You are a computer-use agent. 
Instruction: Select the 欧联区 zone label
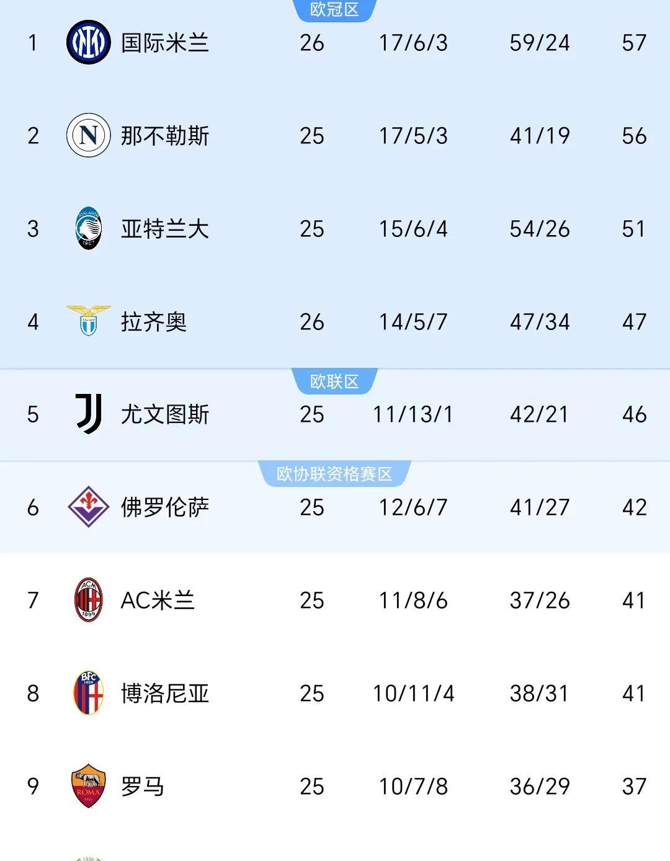(334, 381)
